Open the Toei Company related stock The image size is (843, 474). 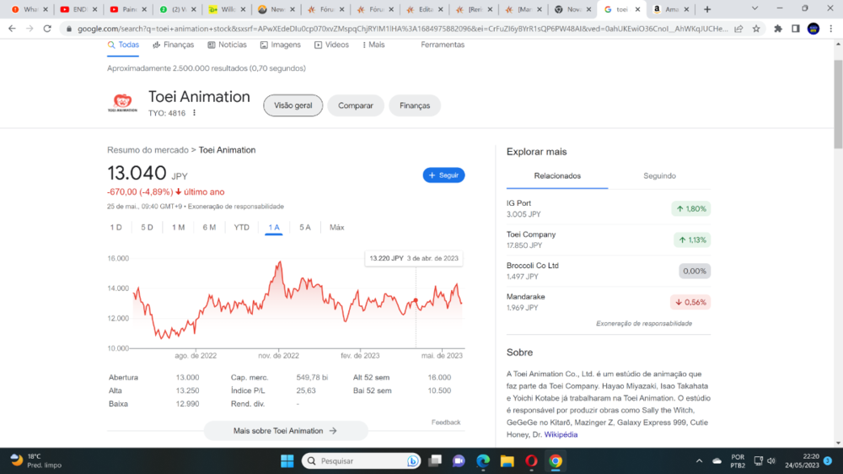(x=609, y=240)
